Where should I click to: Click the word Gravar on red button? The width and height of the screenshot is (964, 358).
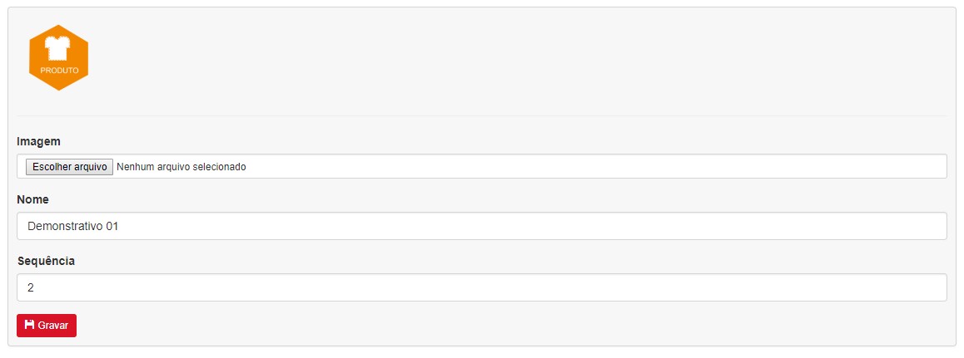point(53,326)
